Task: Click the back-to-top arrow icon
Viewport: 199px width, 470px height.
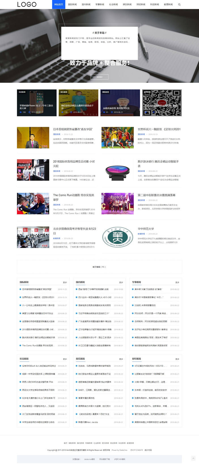Action: click(x=193, y=458)
